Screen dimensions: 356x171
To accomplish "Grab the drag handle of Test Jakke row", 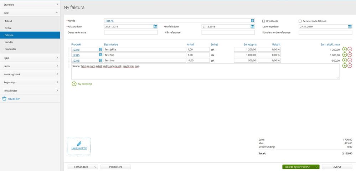I will [x=68, y=49].
